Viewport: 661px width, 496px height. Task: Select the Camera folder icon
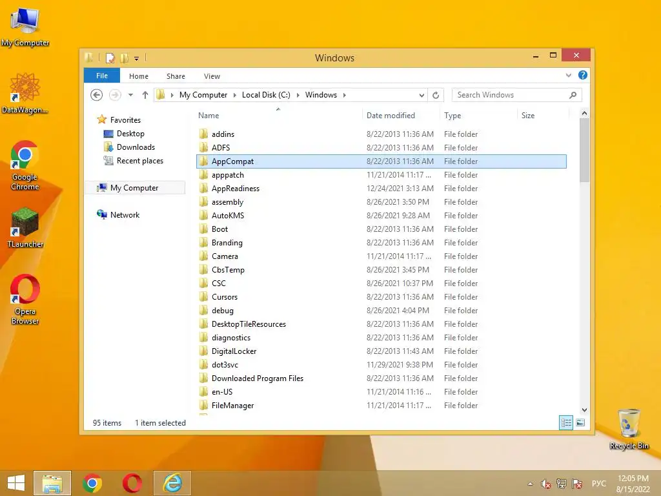pyautogui.click(x=203, y=256)
